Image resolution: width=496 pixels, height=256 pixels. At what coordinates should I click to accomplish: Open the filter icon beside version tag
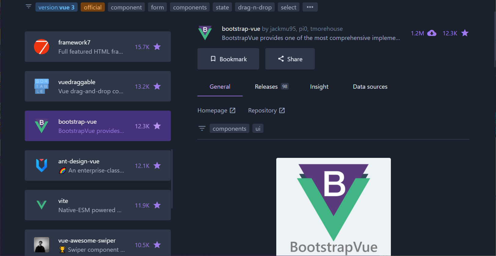point(28,6)
